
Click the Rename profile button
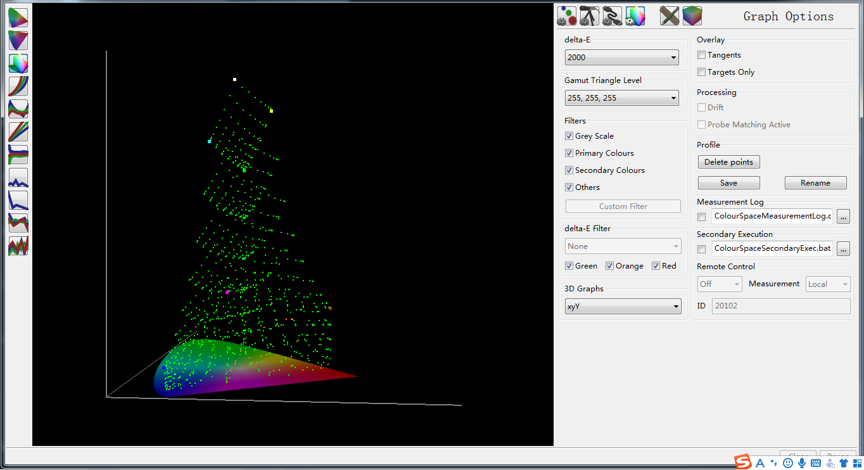[x=815, y=183]
